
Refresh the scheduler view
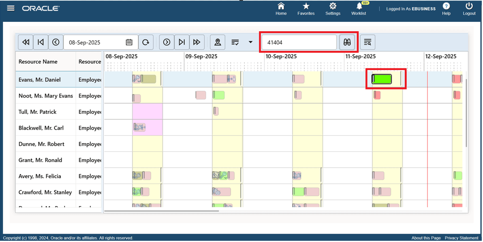click(x=146, y=42)
